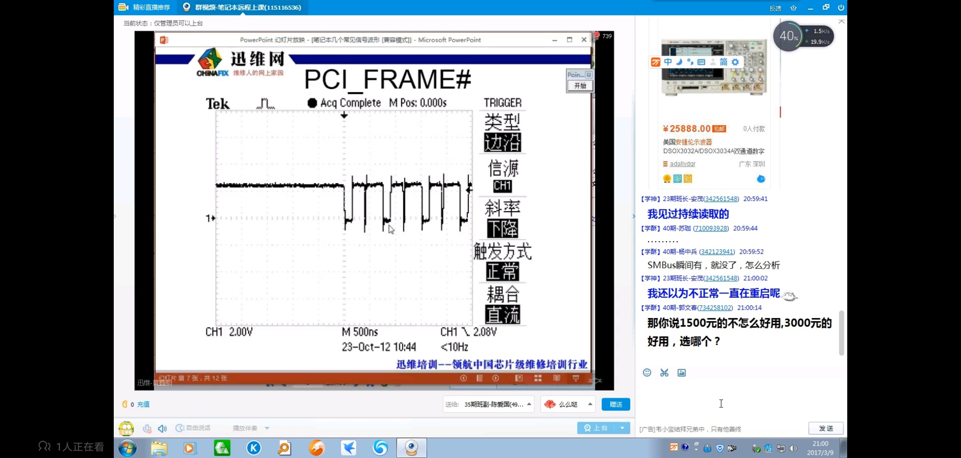Screen dimensions: 961x458
Task: Click the 上台 go on stage button
Action: pyautogui.click(x=596, y=428)
